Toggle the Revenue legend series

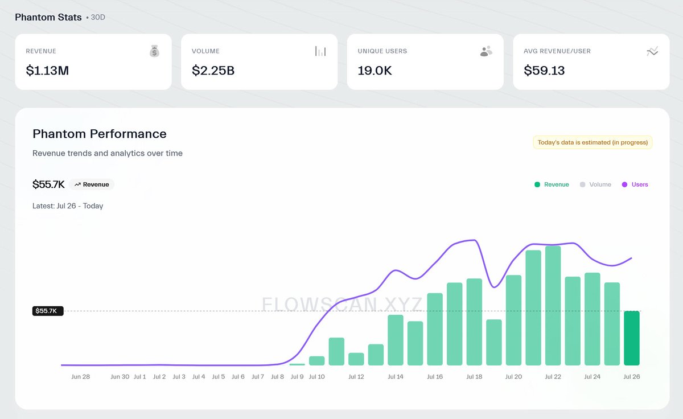pos(552,184)
